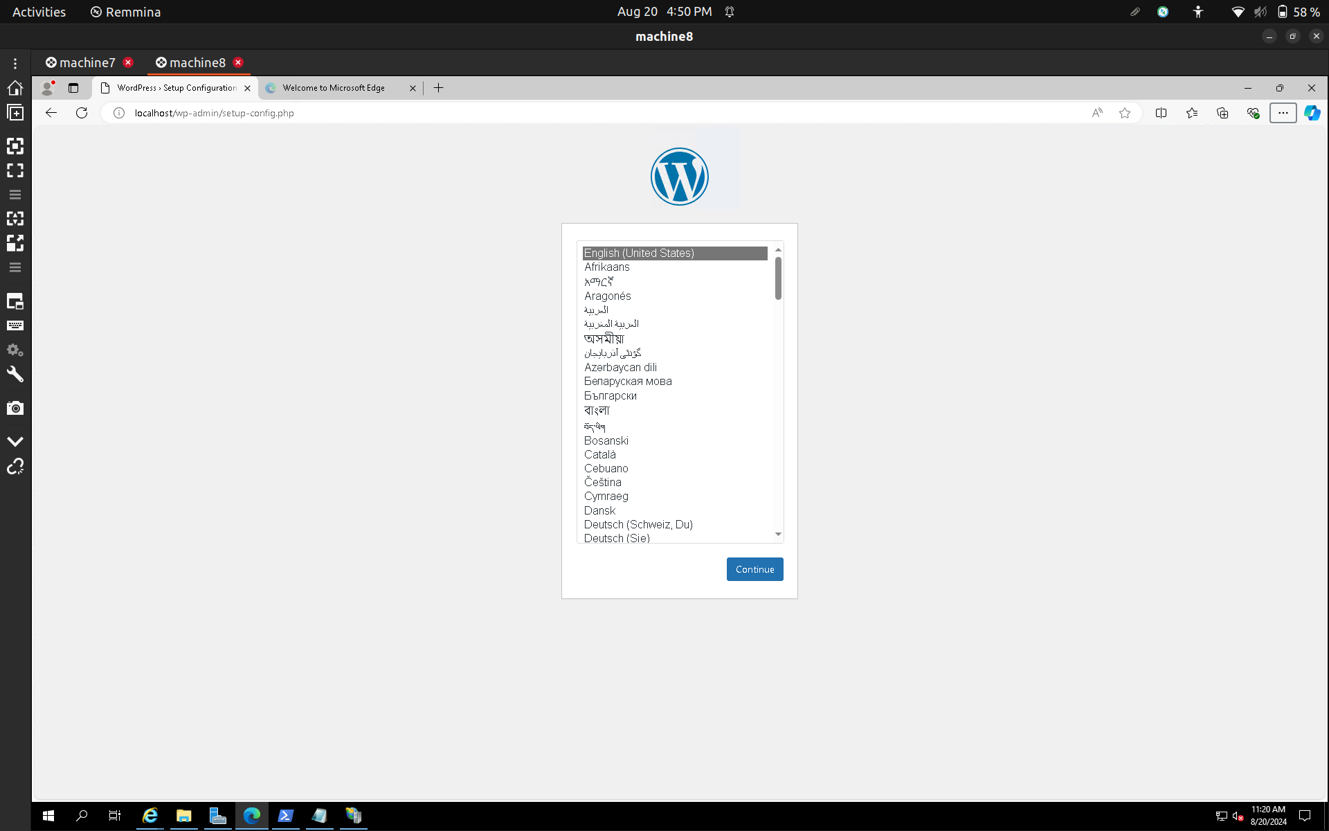Minimize the Remmina toolbar chevron
This screenshot has height=831, width=1329.
[15, 441]
